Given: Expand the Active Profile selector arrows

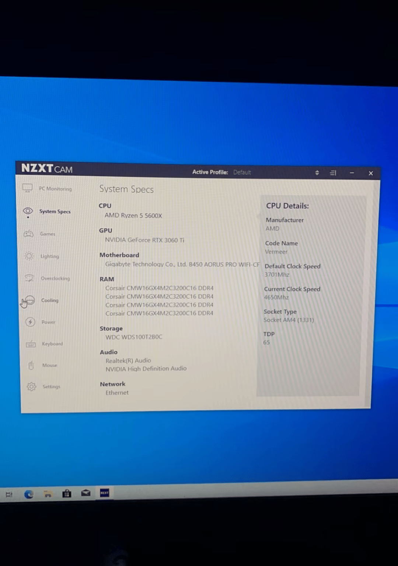Looking at the screenshot, I should click(x=317, y=172).
